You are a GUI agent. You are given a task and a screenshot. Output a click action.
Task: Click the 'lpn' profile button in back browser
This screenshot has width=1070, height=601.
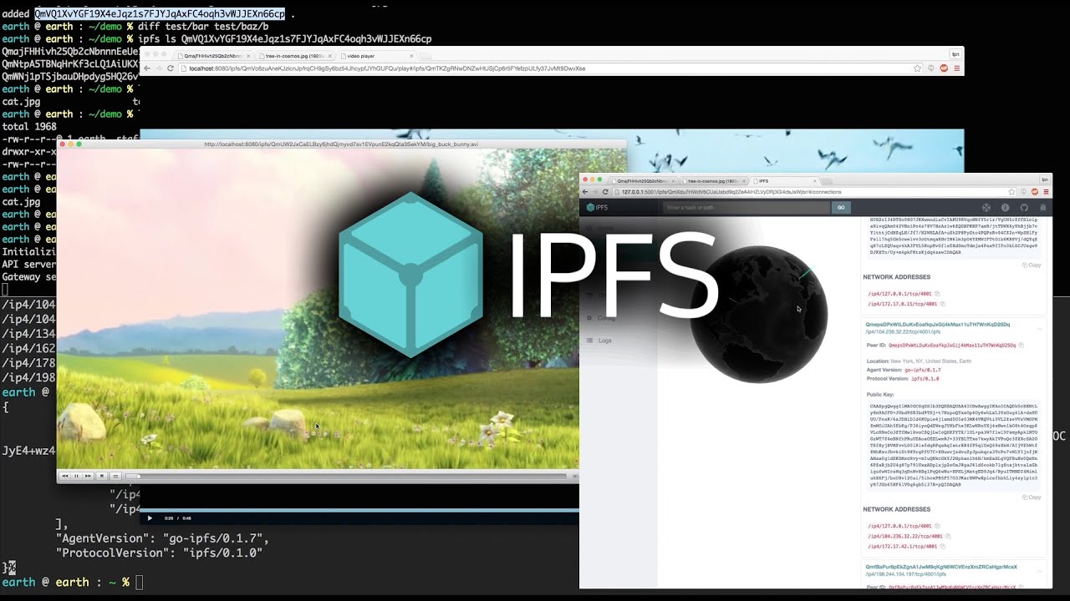click(955, 54)
